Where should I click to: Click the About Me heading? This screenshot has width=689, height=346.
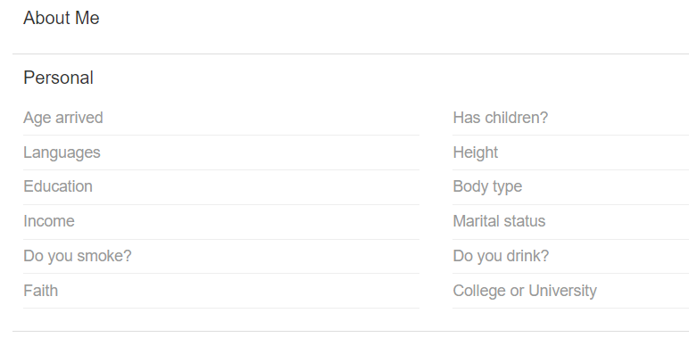tap(62, 18)
